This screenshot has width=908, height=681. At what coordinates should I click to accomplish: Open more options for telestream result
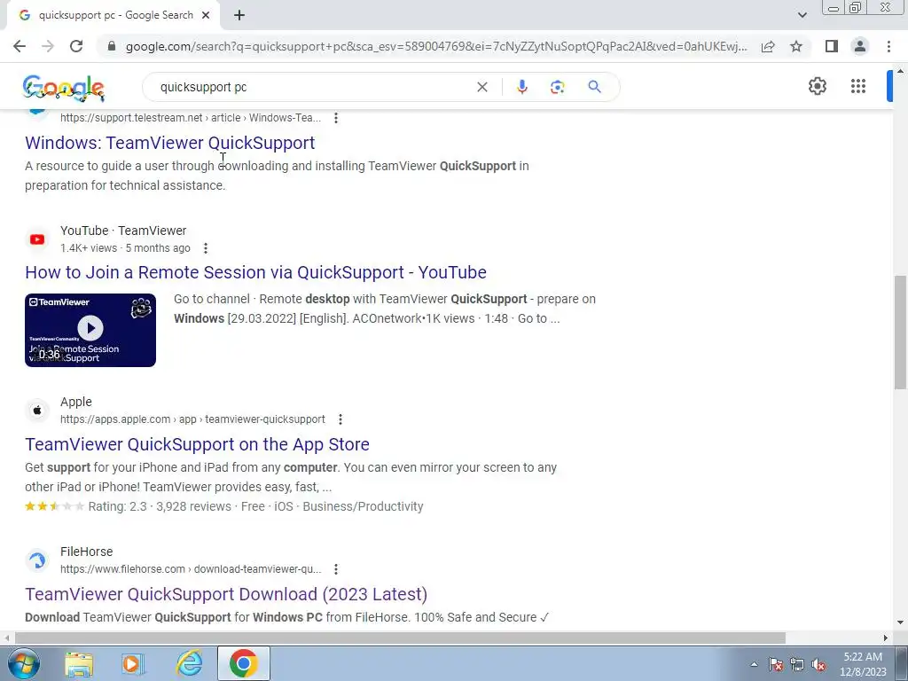click(x=336, y=118)
